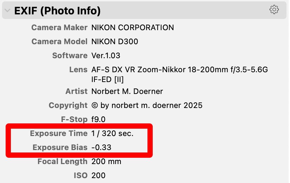The height and width of the screenshot is (183, 290).
Task: Select the F-Stop value f9.0
Action: (x=98, y=120)
